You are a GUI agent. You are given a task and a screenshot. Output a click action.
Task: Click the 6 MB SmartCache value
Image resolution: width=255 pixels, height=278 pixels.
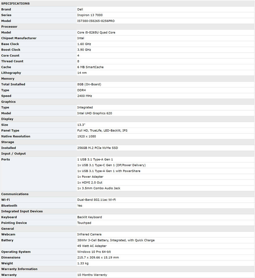click(90, 67)
